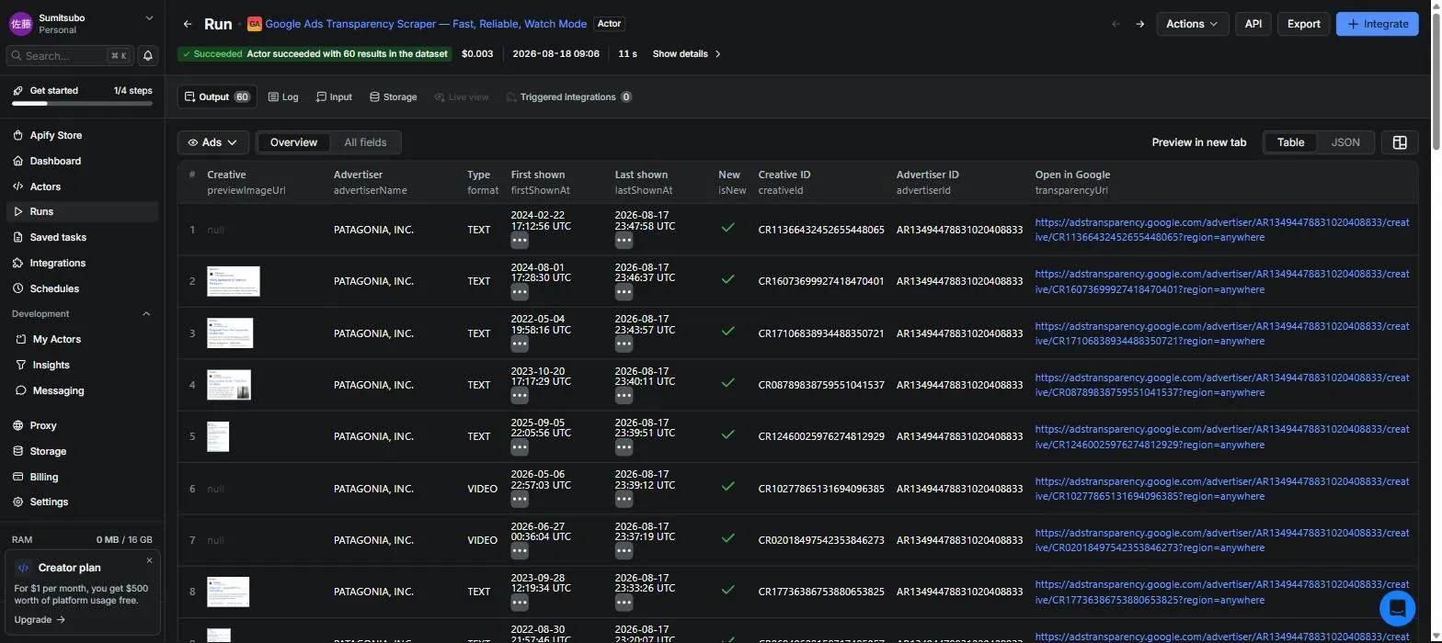Expand last shown date in row 2
Viewport: 1442px width, 643px height.
[x=624, y=292]
